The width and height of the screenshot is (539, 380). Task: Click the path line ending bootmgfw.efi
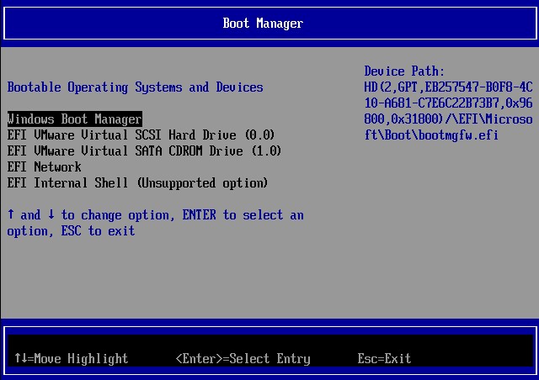431,135
